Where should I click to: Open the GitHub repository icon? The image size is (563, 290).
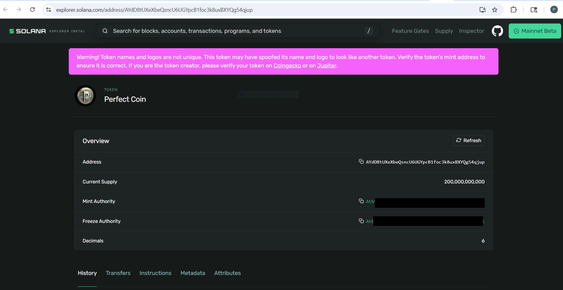tap(497, 31)
